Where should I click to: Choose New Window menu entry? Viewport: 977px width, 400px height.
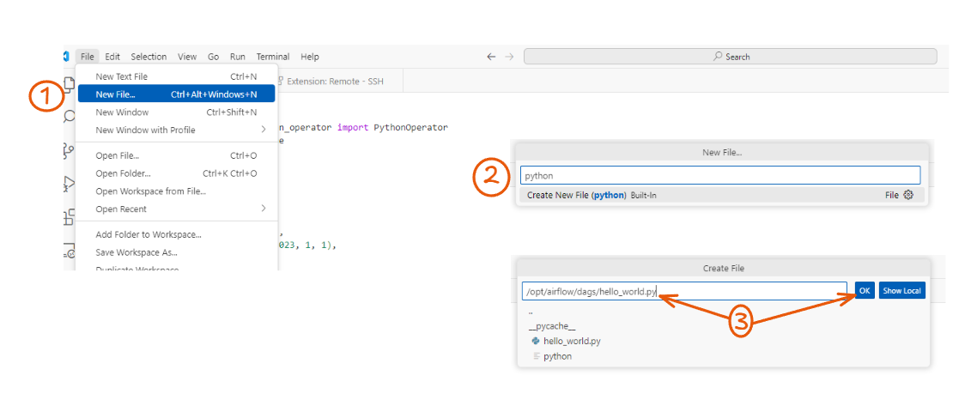(176, 112)
